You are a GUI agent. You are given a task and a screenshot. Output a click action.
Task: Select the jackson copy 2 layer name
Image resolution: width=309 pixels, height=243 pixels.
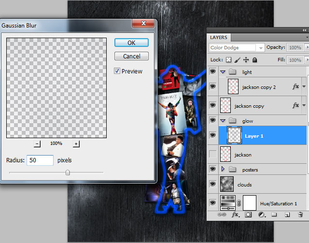pos(259,87)
